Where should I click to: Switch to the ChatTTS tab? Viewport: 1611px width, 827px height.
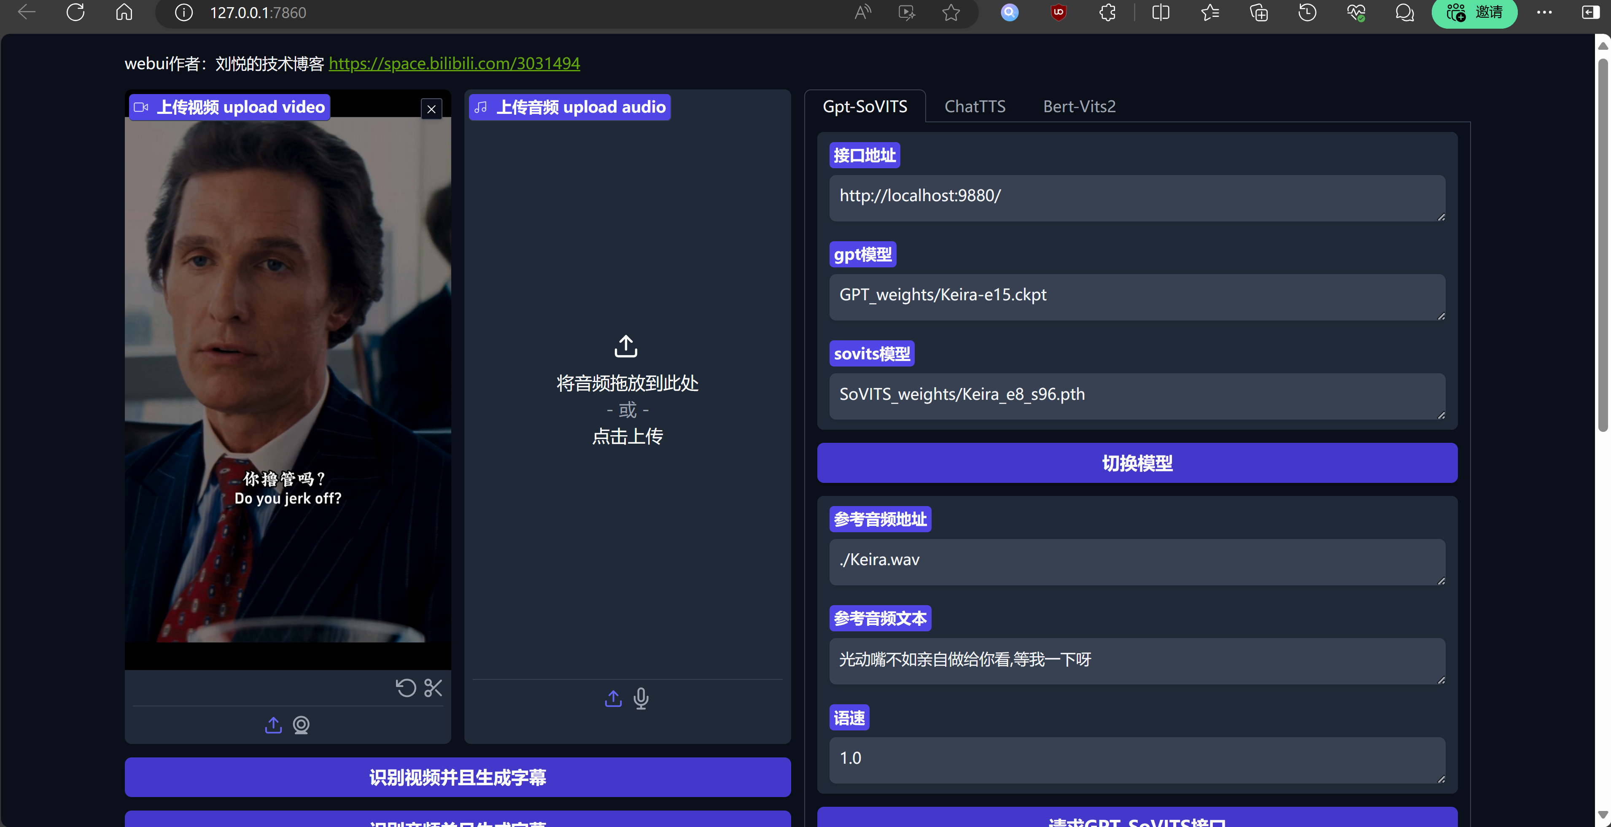(975, 106)
